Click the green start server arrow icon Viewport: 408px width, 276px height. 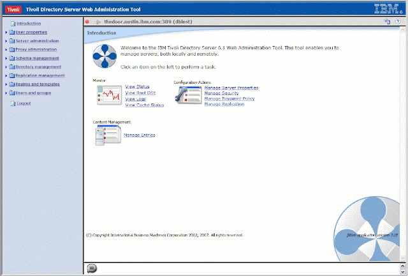99,22
